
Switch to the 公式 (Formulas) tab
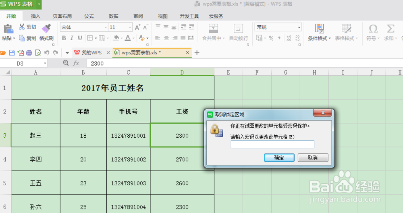coord(89,16)
